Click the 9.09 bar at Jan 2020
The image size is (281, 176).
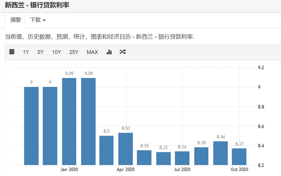pyautogui.click(x=69, y=121)
